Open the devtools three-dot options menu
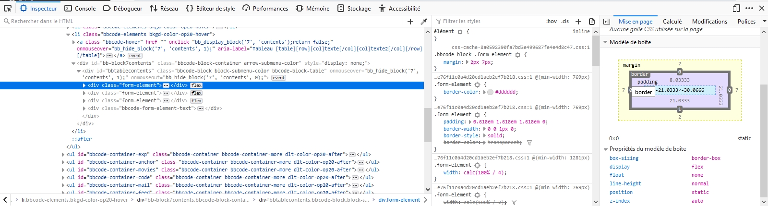 [x=749, y=8]
